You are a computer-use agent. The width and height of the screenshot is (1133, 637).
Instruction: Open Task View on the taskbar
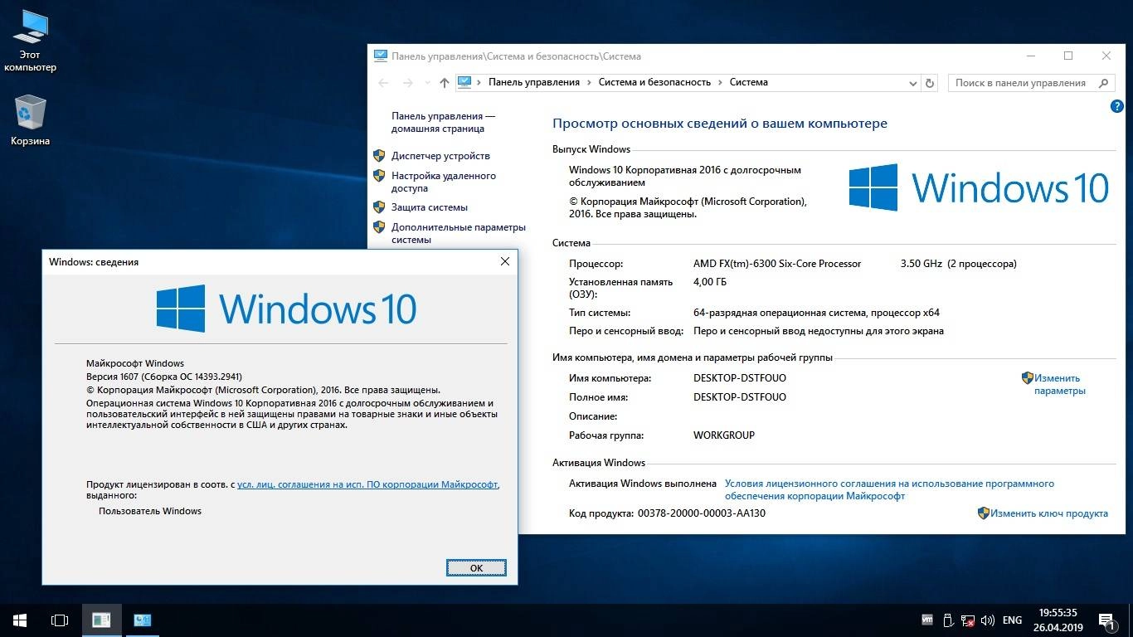click(60, 620)
